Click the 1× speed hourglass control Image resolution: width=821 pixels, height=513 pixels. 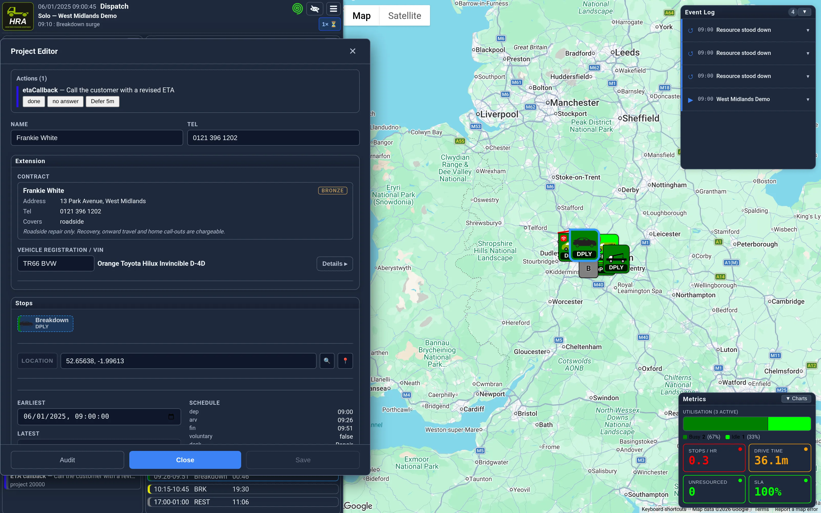[x=329, y=24]
